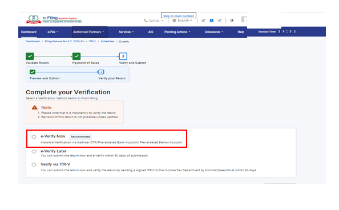Image resolution: width=339 pixels, height=210 pixels.
Task: Toggle the high contrast mode icon
Action: coord(232,21)
